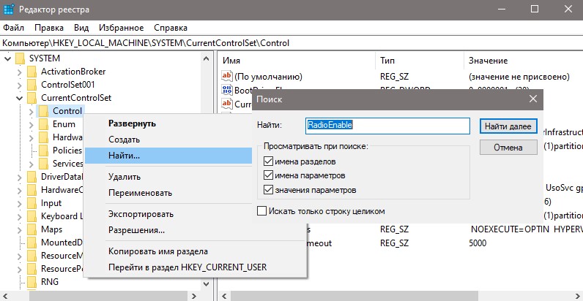Toggle the 'значения параметров' checkbox
This screenshot has width=583, height=301.
268,190
